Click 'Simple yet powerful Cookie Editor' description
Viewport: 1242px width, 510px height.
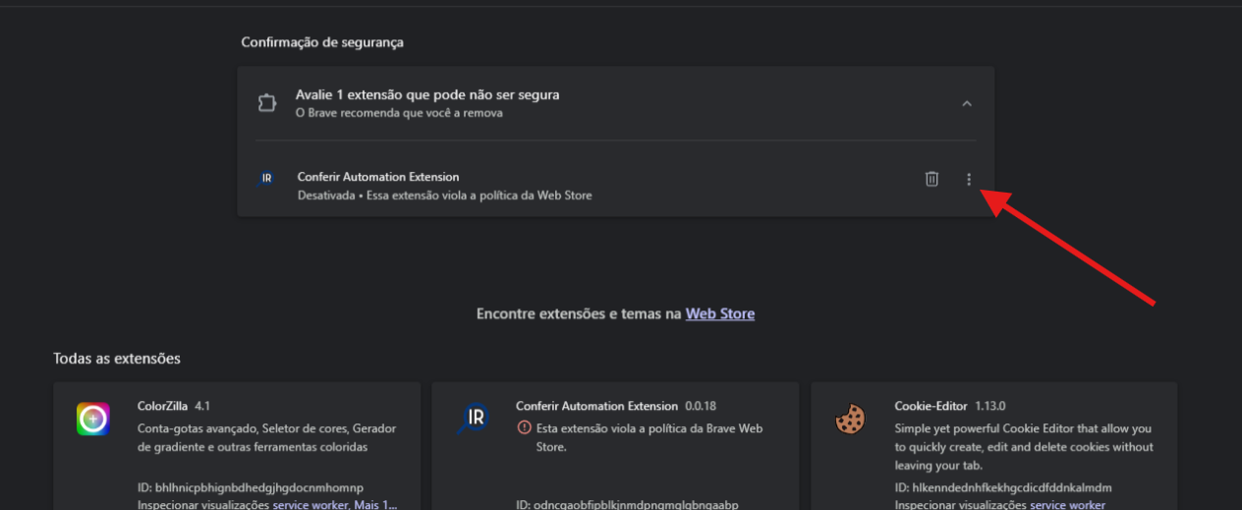coord(1024,447)
